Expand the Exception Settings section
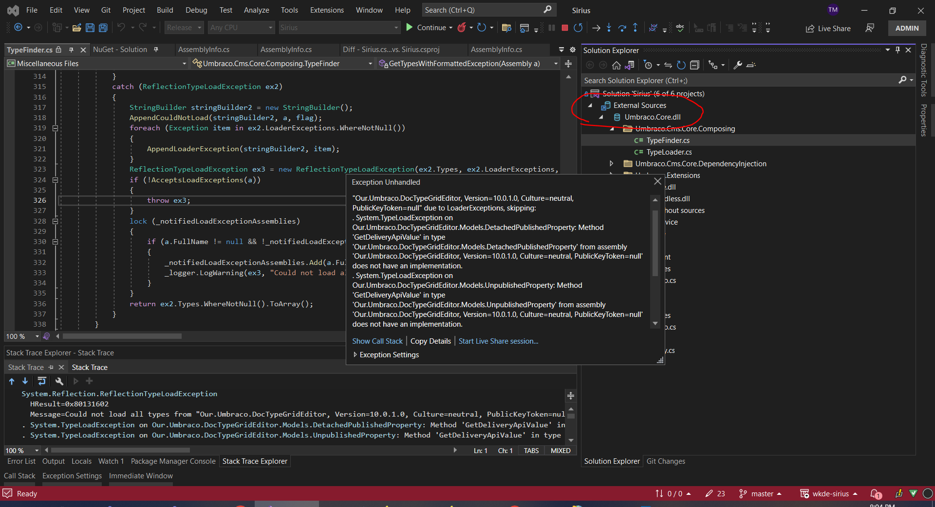This screenshot has height=507, width=935. pyautogui.click(x=355, y=355)
